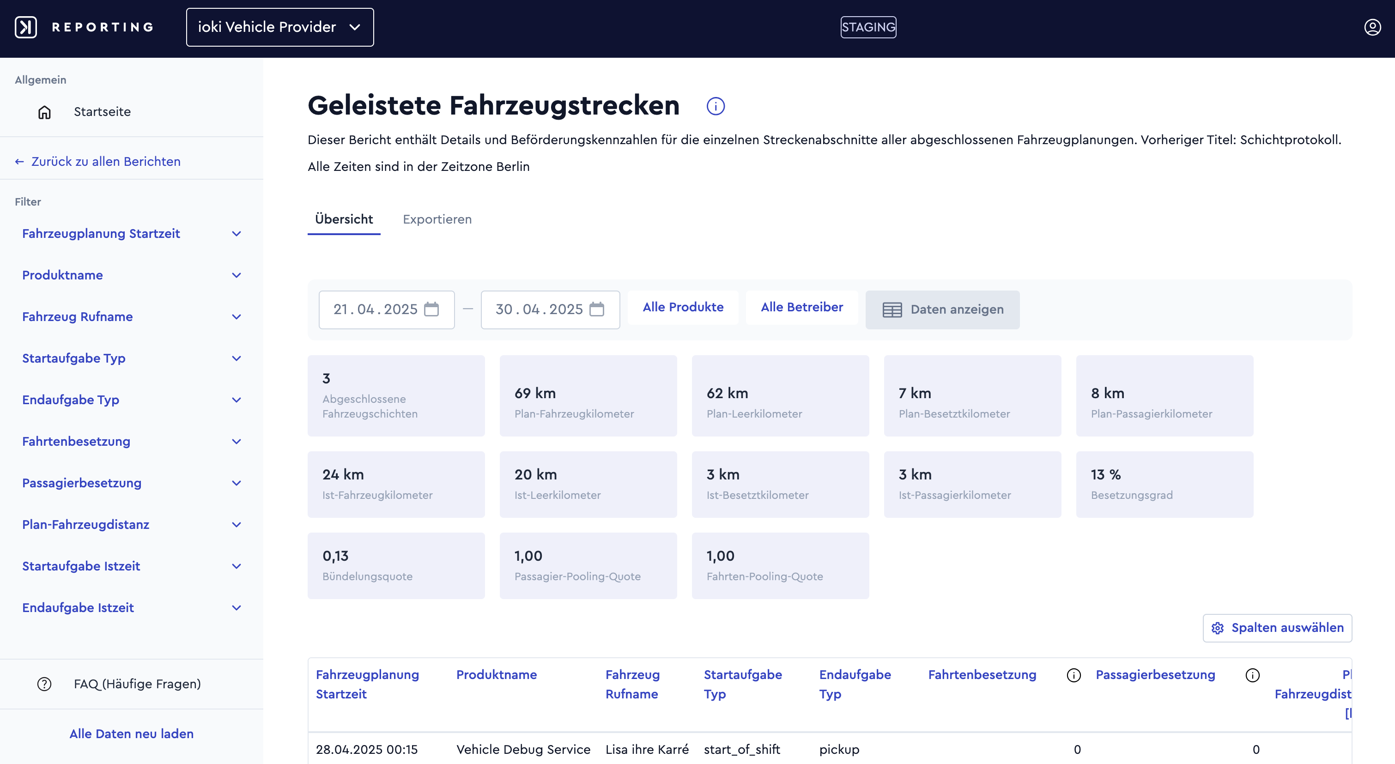Click the info icon next to Passagierbesetzung column
This screenshot has width=1395, height=764.
coord(1252,675)
